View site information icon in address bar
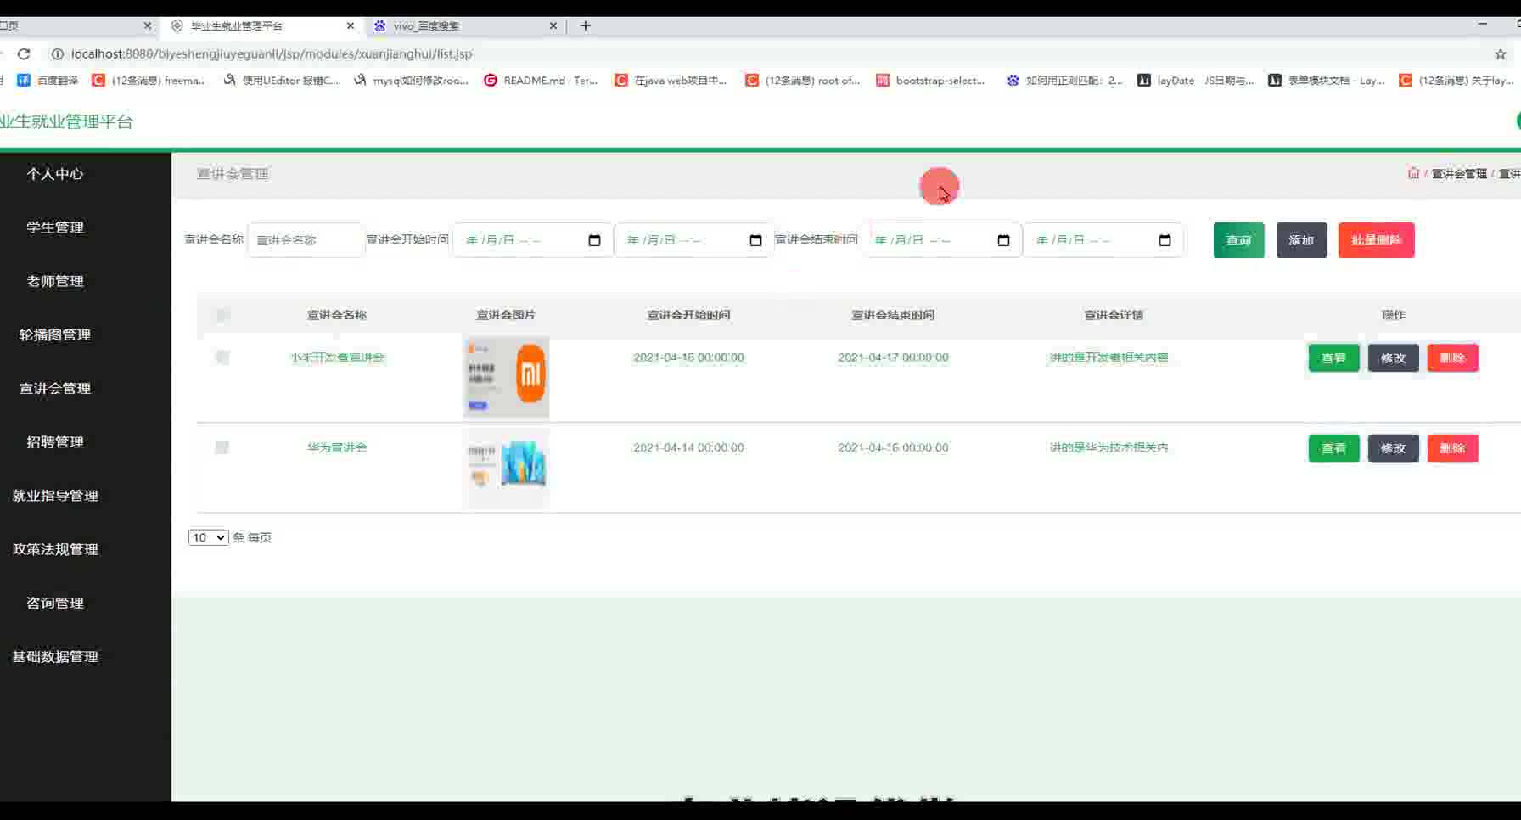 click(57, 53)
